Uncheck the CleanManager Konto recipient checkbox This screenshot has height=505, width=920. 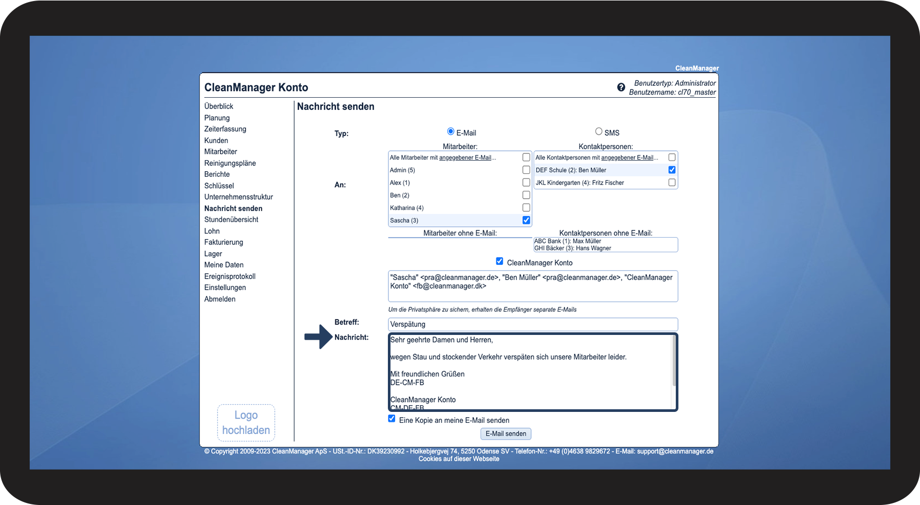[500, 261]
